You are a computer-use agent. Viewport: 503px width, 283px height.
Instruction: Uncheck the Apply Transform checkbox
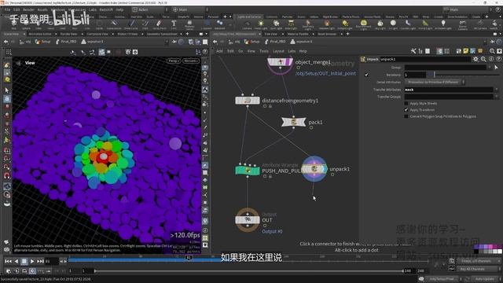[x=406, y=110]
